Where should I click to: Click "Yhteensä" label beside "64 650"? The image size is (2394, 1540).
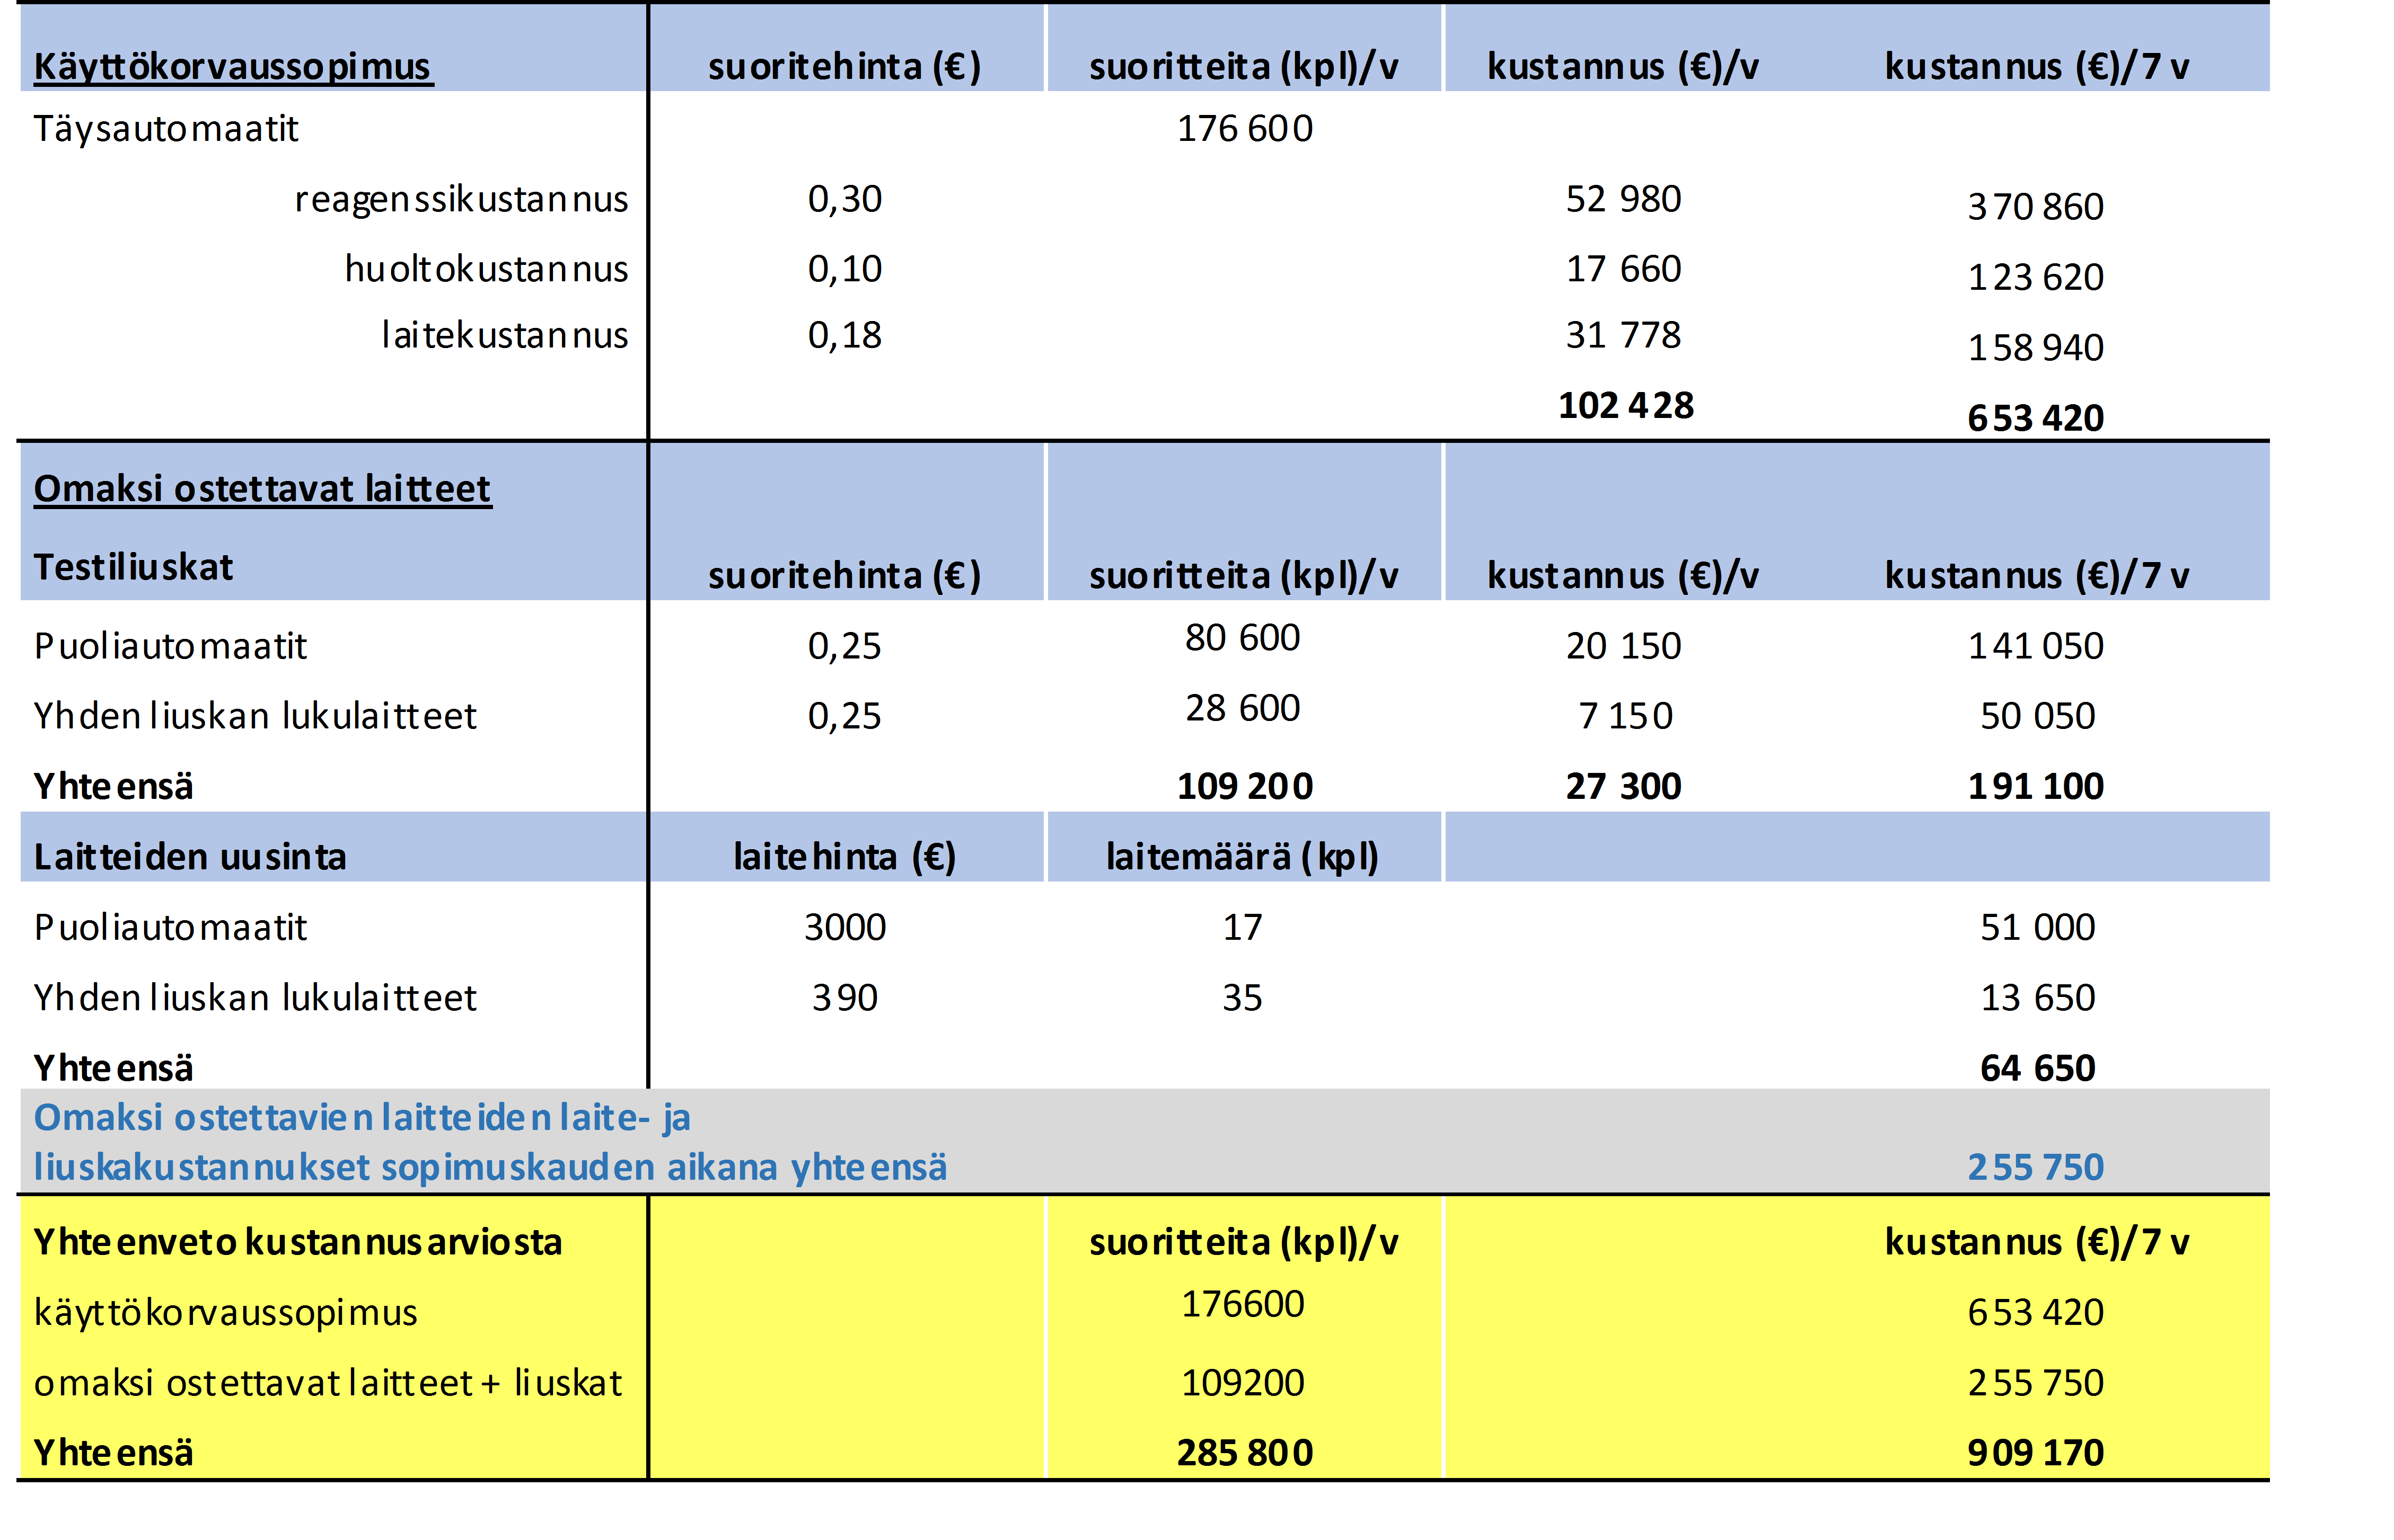coord(113,1068)
